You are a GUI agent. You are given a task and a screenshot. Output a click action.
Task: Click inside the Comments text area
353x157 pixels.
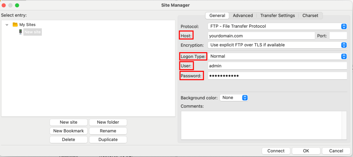click(x=261, y=125)
